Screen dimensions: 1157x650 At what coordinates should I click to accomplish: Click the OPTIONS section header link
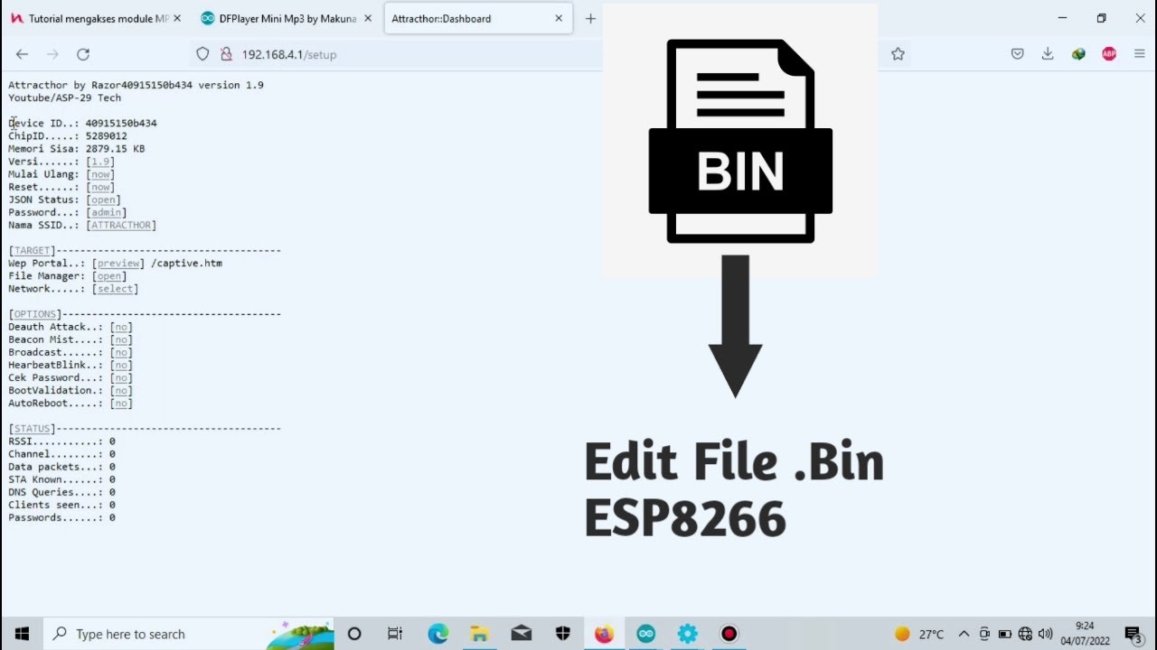(34, 313)
